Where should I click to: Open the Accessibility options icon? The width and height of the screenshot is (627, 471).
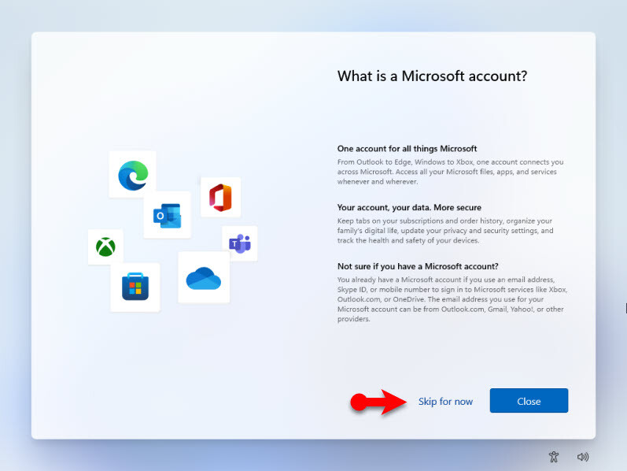554,456
